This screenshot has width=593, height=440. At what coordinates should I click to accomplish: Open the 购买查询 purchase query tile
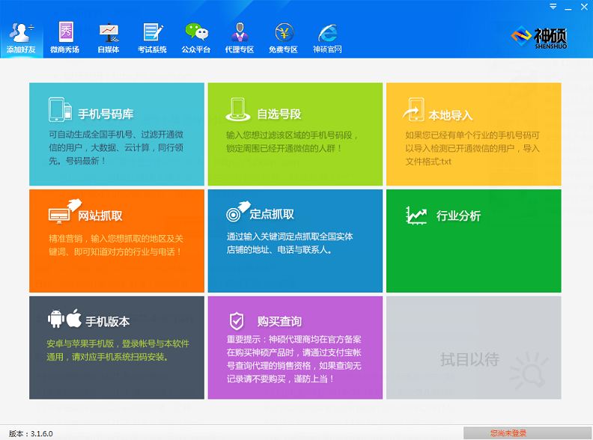click(x=294, y=347)
